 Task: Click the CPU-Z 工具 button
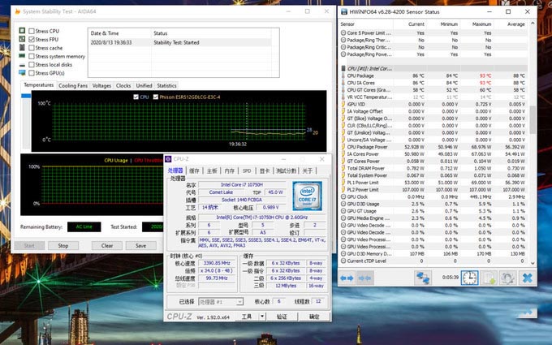click(247, 317)
